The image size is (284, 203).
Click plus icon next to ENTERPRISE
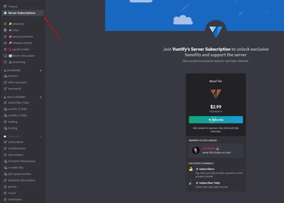(x=41, y=71)
